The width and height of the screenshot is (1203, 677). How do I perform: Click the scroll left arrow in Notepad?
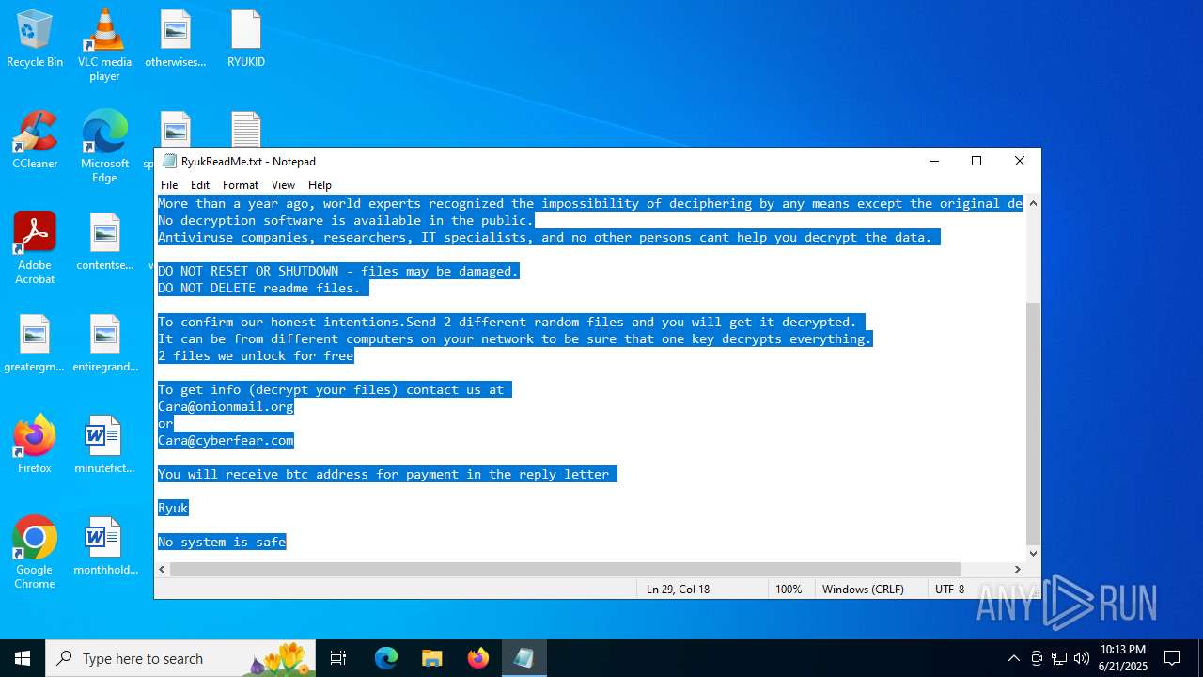coord(163,569)
